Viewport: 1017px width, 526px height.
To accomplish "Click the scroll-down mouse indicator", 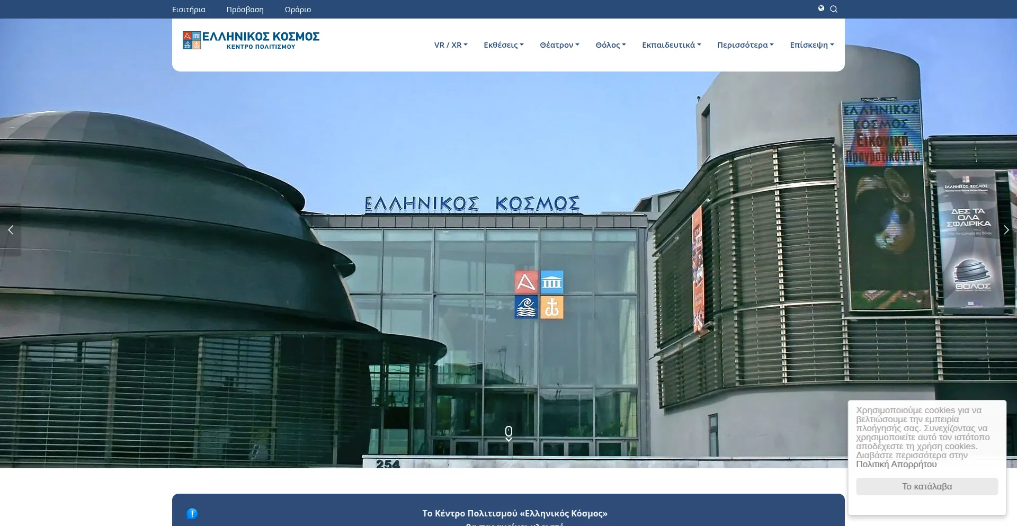I will (x=508, y=433).
